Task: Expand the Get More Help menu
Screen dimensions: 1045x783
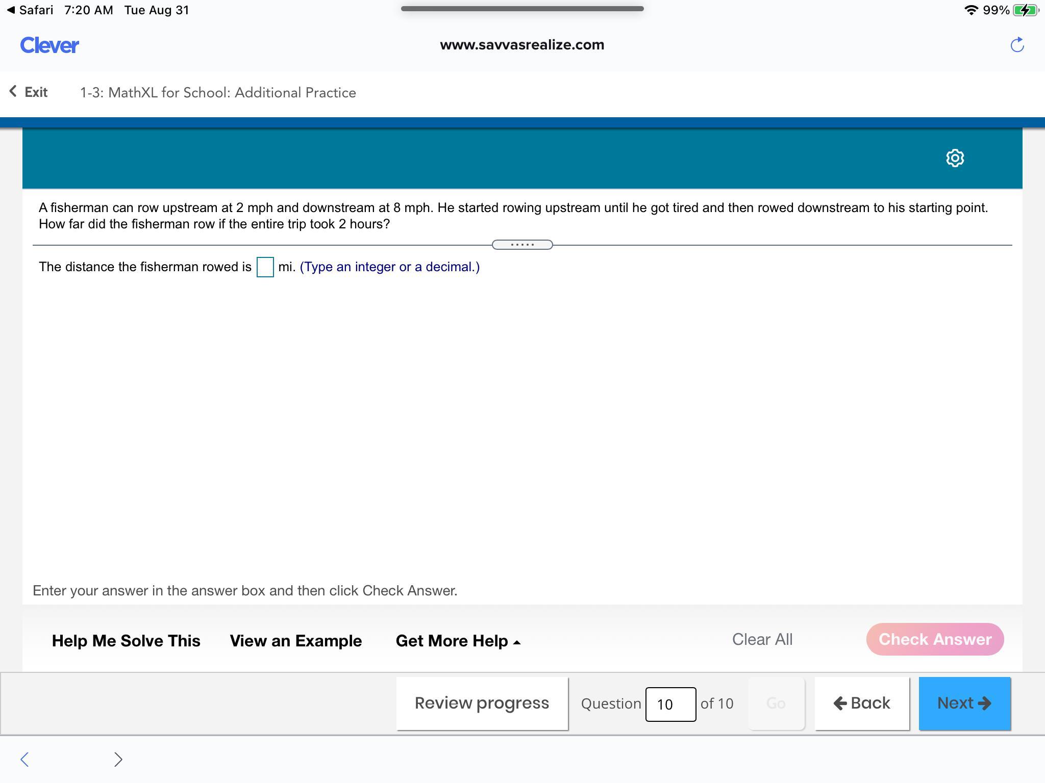Action: 458,641
